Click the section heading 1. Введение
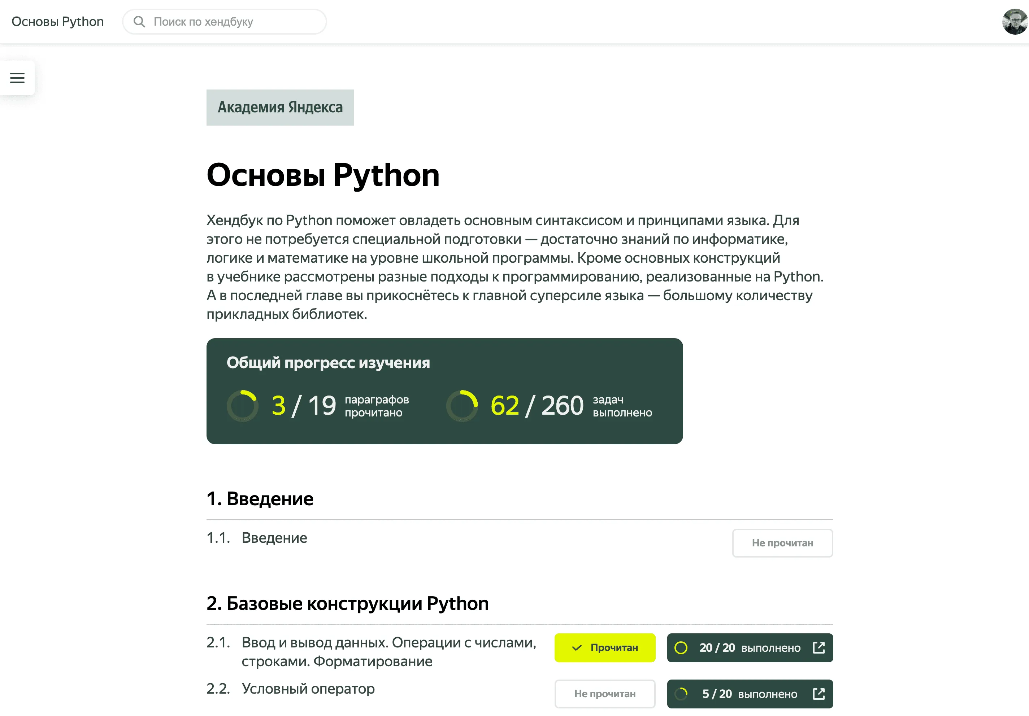 pyautogui.click(x=260, y=498)
